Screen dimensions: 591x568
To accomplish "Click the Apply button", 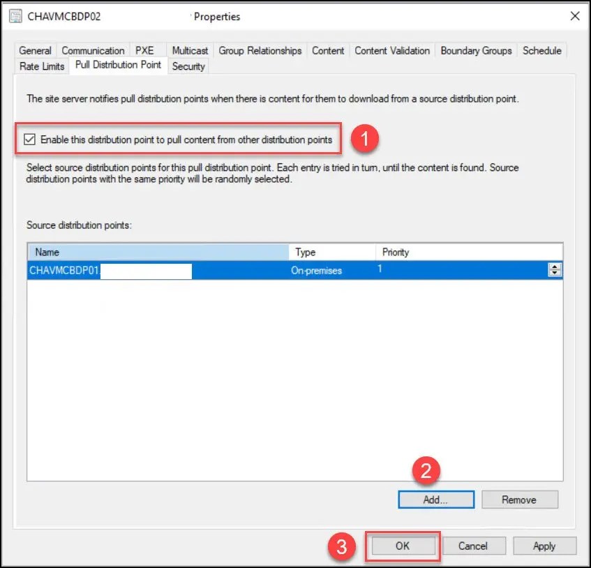I will click(x=544, y=546).
